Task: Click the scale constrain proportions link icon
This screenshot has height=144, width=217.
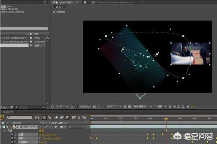Action: pyautogui.click(x=40, y=138)
